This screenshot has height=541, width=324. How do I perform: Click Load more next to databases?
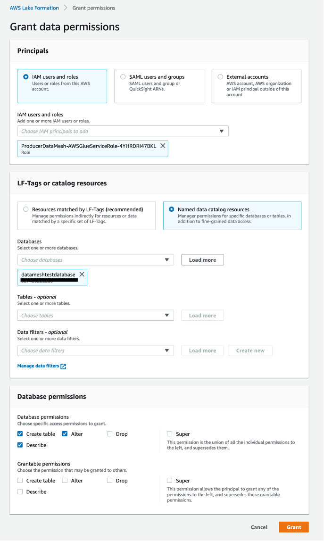click(x=202, y=260)
